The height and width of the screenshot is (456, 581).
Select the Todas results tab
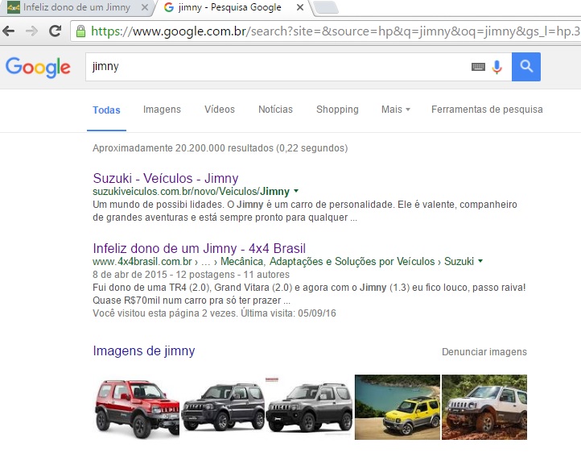pyautogui.click(x=106, y=110)
